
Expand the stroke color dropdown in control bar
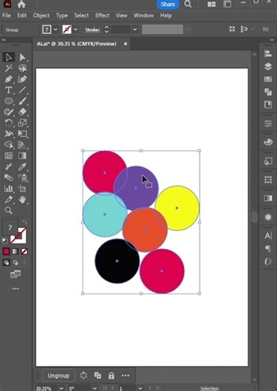coord(76,30)
